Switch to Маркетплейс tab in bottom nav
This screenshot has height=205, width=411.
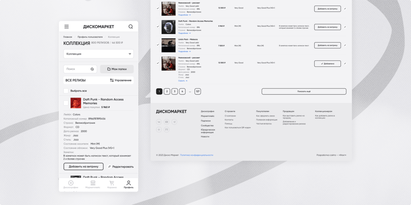[93, 184]
